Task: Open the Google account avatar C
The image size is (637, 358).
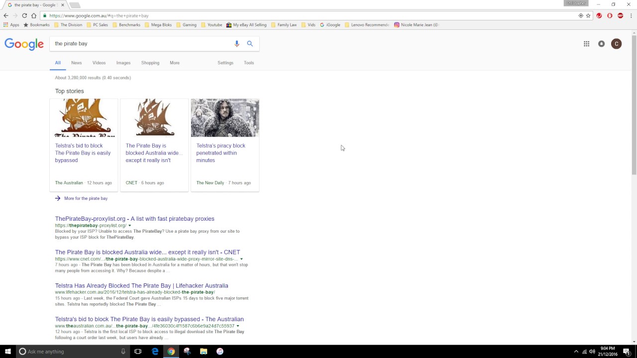Action: (x=616, y=44)
